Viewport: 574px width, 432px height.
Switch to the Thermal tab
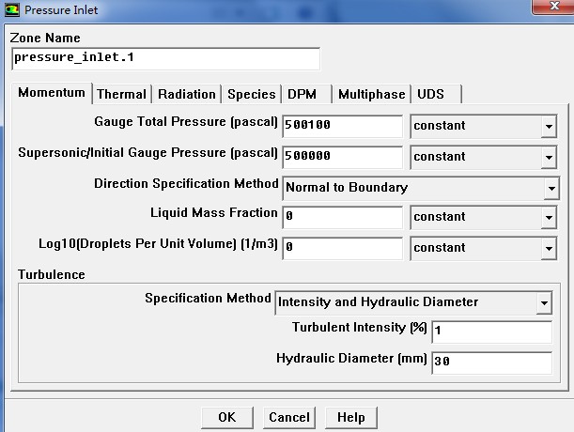coord(121,94)
